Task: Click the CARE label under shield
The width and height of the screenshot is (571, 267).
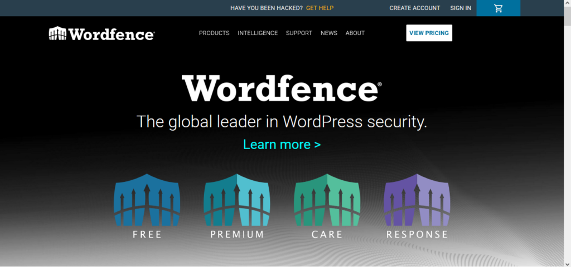Action: [x=327, y=234]
